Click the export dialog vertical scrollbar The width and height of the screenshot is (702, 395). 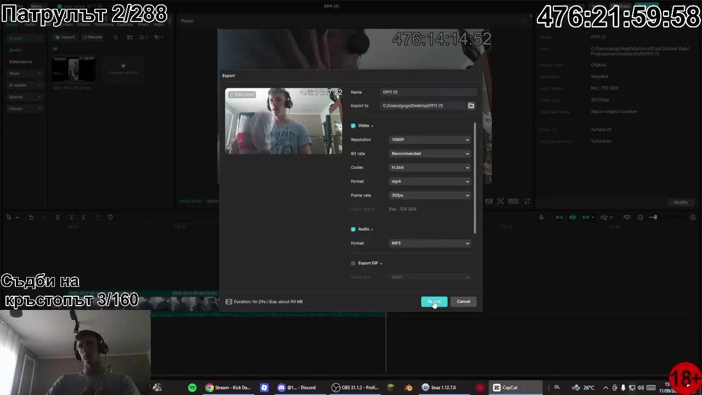[x=475, y=177]
